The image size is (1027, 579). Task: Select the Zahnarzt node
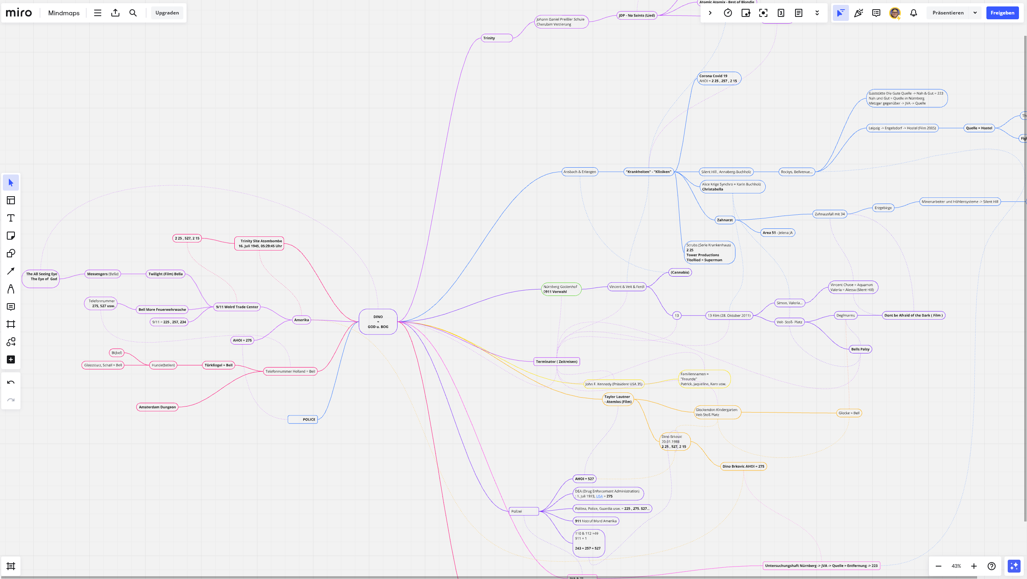(725, 220)
